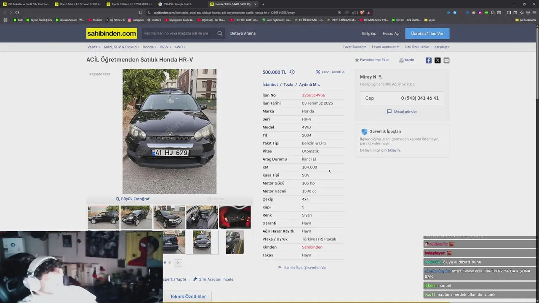Open the Kick bookmark
The image size is (539, 303).
[18, 20]
